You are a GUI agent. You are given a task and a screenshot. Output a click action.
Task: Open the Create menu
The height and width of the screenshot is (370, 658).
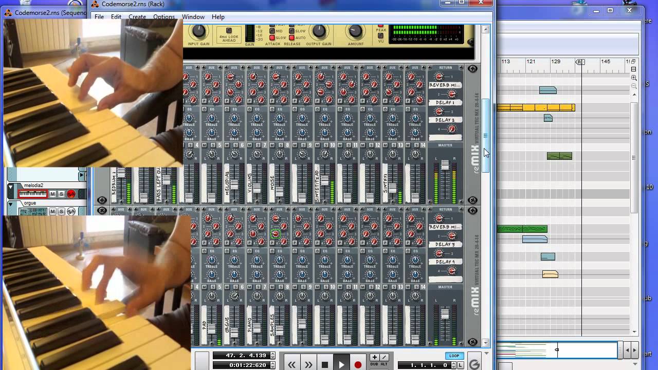137,17
